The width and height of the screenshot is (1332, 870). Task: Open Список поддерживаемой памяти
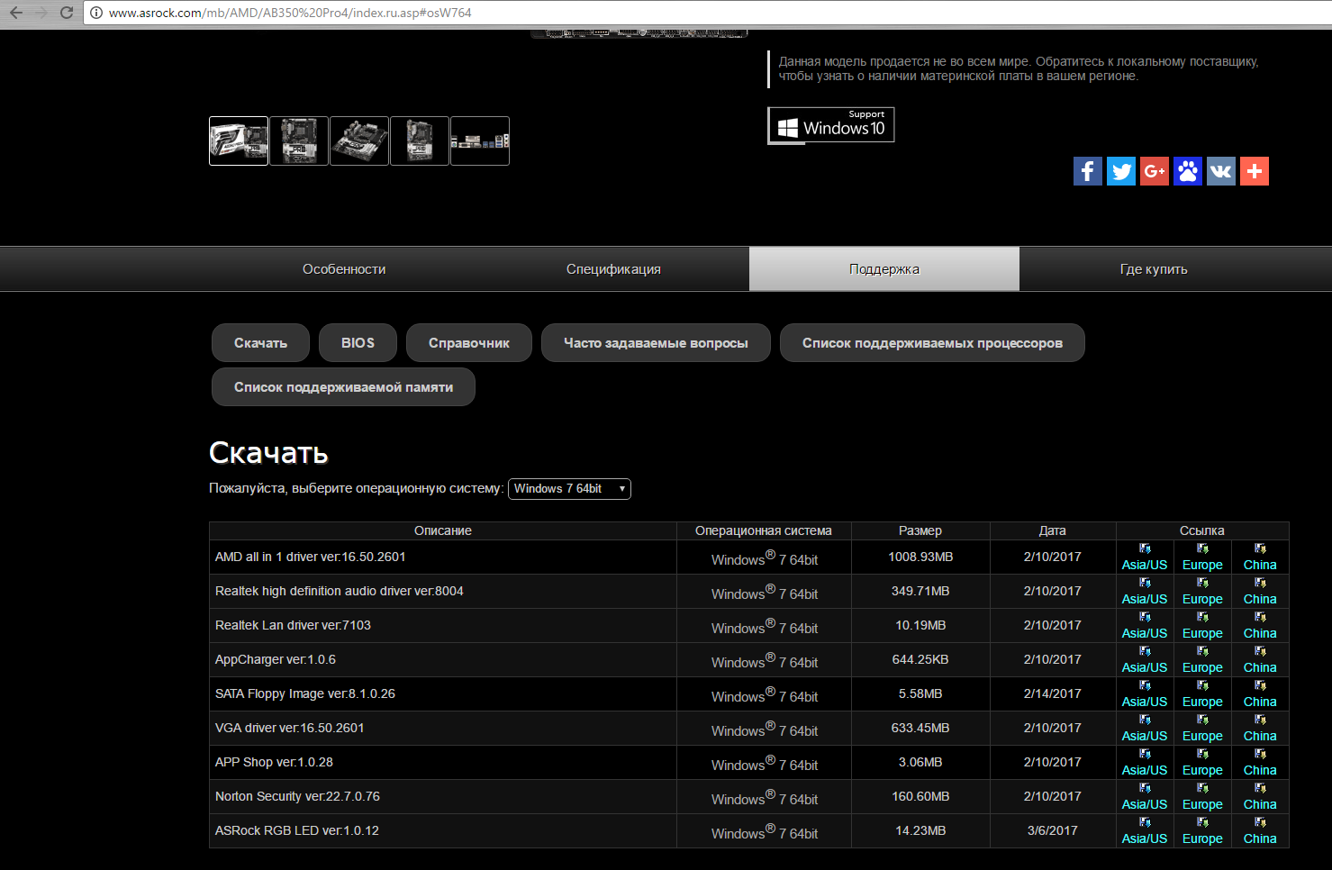[343, 387]
